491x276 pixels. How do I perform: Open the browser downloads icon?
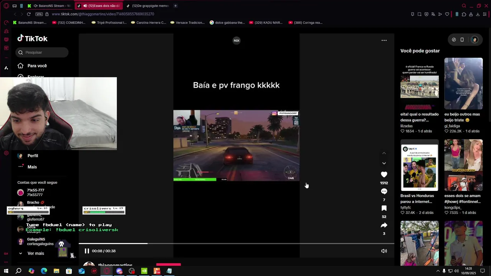pos(478,14)
